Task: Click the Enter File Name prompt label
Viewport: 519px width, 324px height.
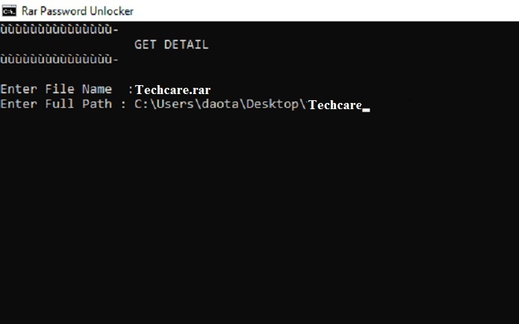Action: click(x=56, y=89)
